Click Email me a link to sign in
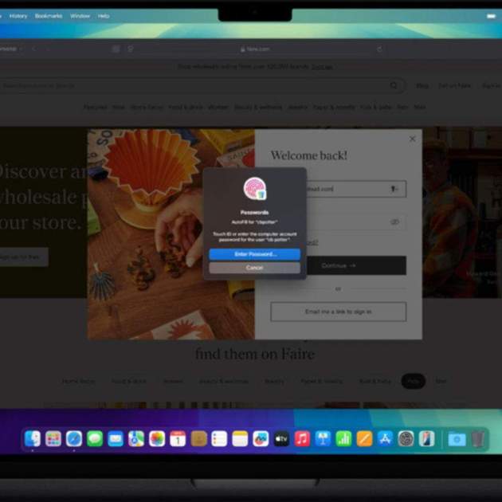Screen dimensions: 502x502 tap(338, 312)
